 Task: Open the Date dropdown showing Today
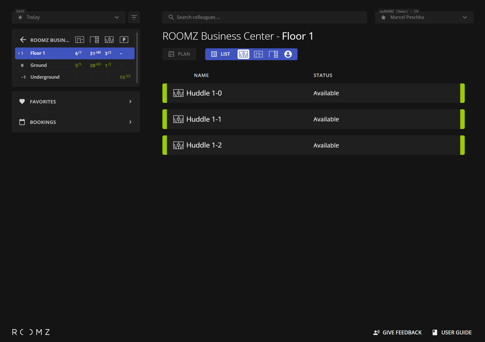[x=68, y=17]
